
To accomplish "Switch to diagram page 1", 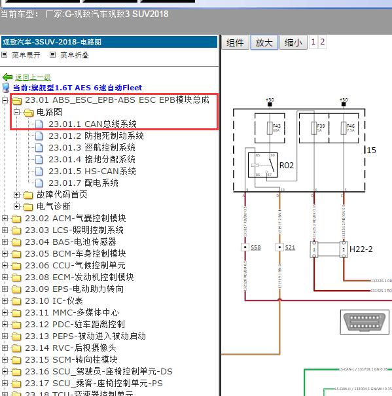I will (x=313, y=42).
